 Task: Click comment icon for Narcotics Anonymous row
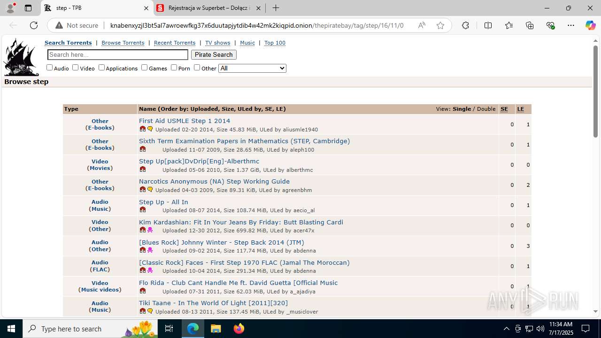tap(150, 190)
